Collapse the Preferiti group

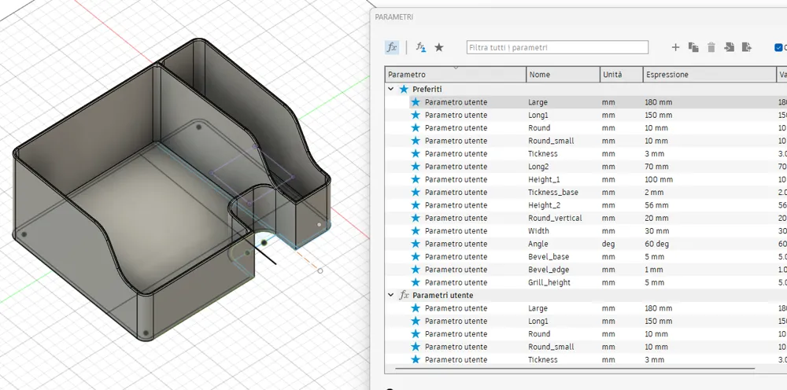tap(391, 89)
